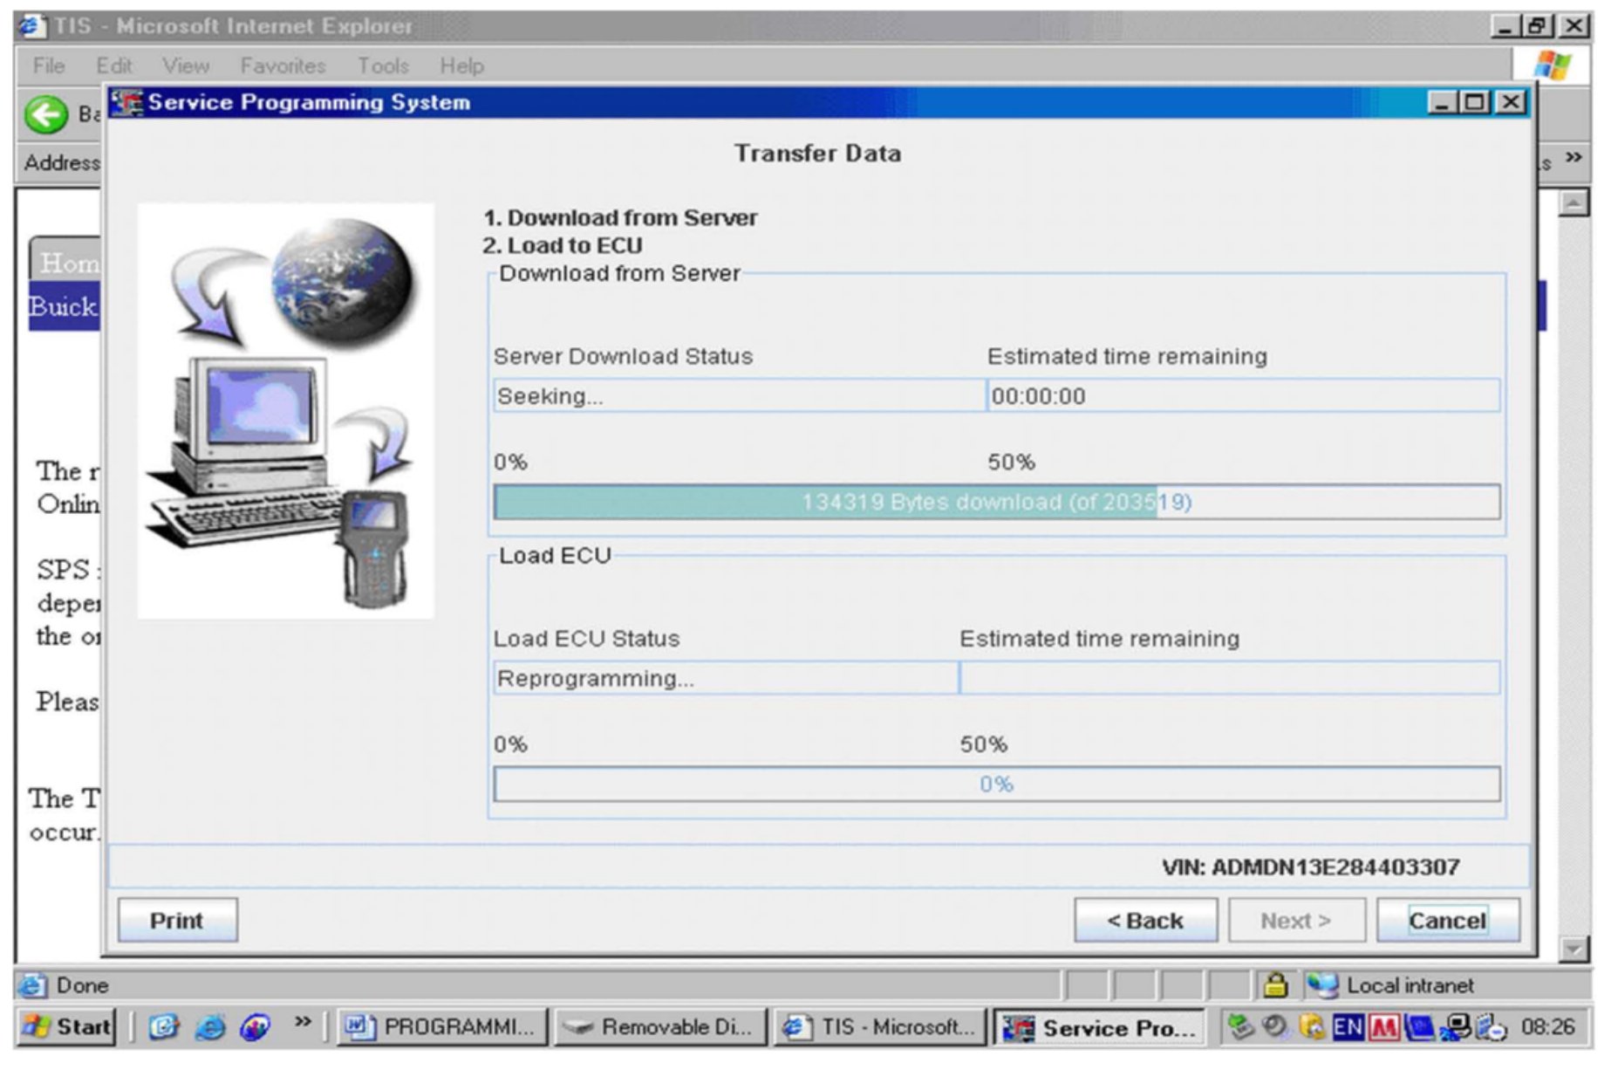The height and width of the screenshot is (1069, 1618).
Task: Click the first quick launch desktop icon
Action: pos(163,1027)
